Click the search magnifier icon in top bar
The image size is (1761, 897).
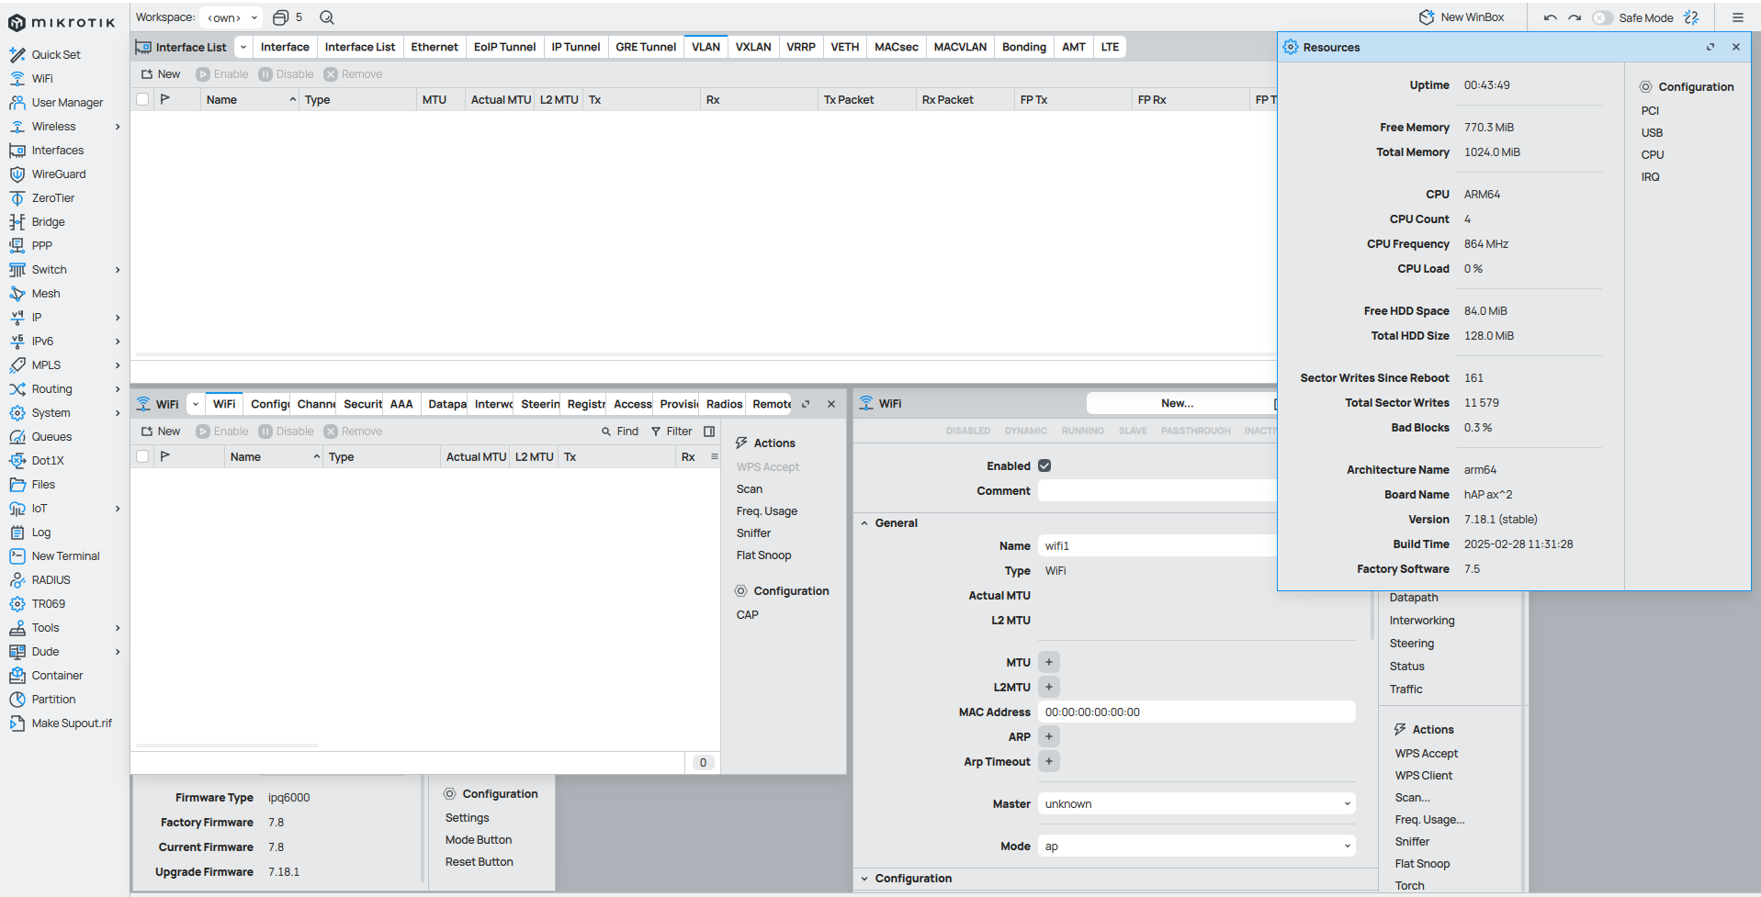click(x=327, y=17)
